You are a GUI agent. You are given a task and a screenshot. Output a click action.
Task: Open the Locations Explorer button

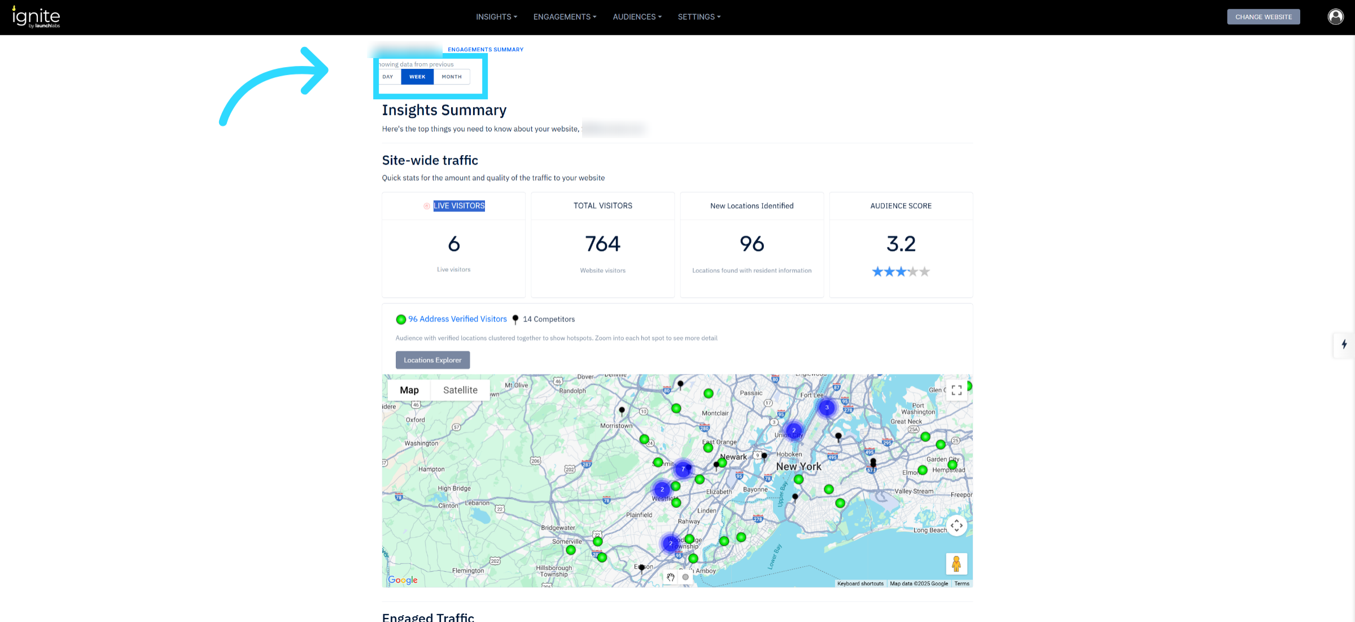tap(432, 360)
